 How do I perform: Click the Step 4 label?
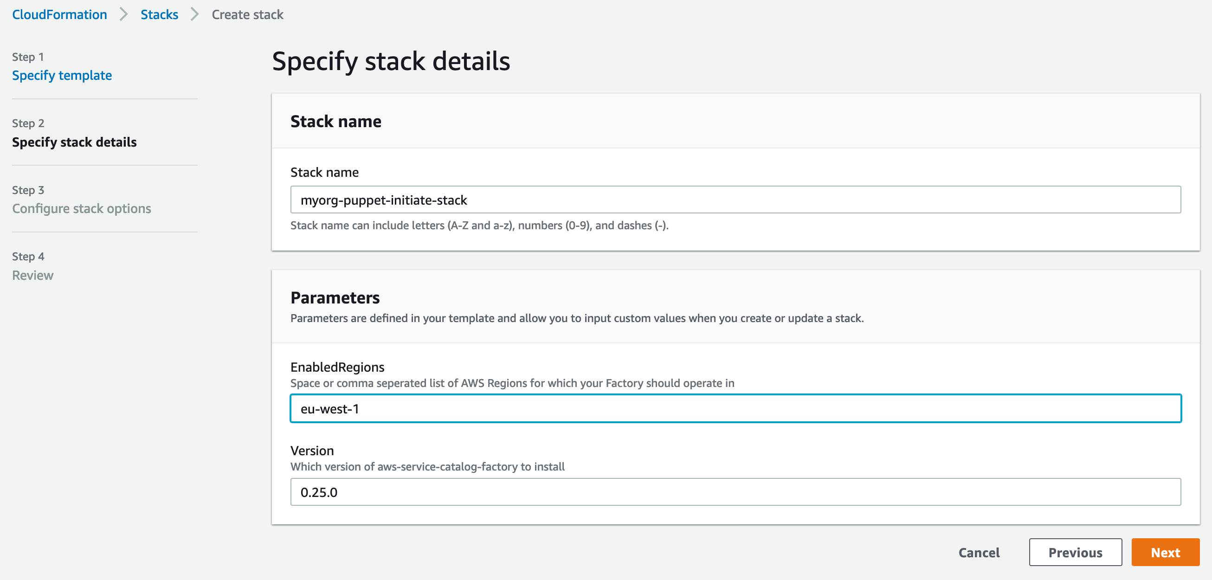point(28,257)
